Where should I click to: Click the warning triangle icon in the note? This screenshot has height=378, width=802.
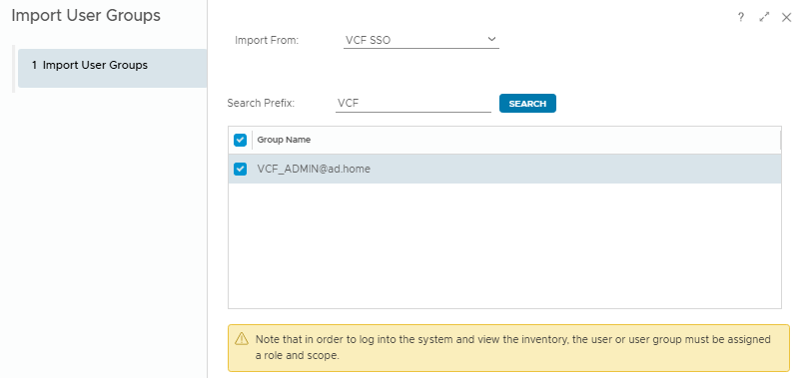[x=242, y=339]
